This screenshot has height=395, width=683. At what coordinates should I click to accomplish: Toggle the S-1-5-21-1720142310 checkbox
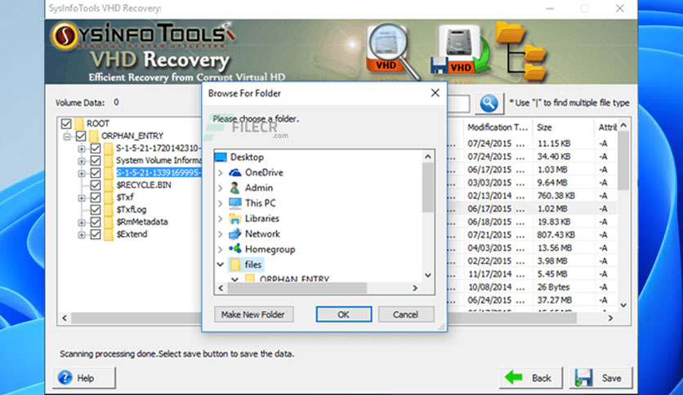coord(96,149)
